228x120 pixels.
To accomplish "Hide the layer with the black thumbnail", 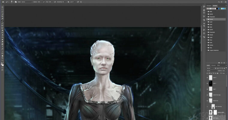I will [207, 83].
